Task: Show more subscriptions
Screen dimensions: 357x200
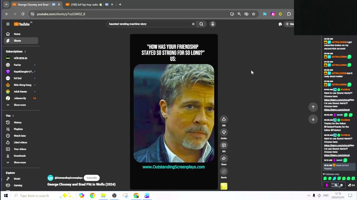Action: click(x=21, y=105)
